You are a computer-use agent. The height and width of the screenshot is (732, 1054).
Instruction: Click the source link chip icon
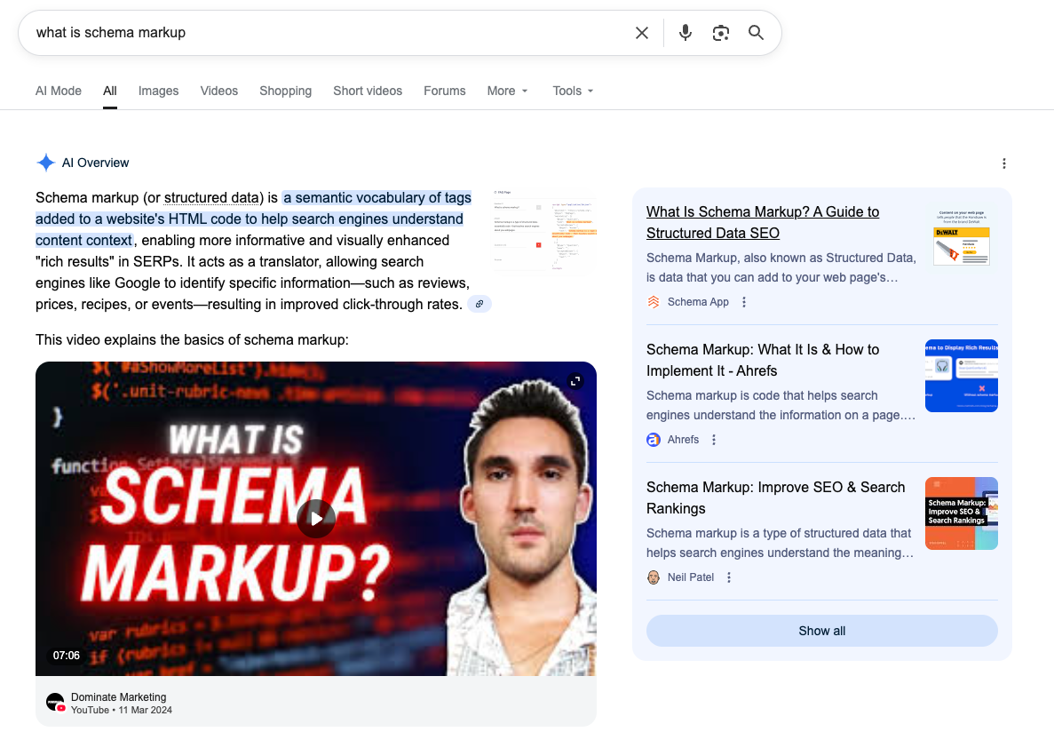(479, 304)
